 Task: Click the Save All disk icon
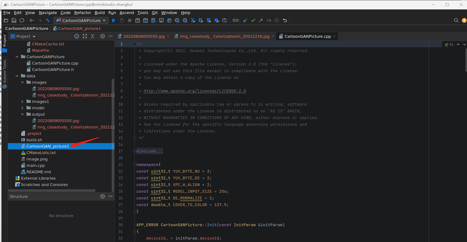point(14,20)
